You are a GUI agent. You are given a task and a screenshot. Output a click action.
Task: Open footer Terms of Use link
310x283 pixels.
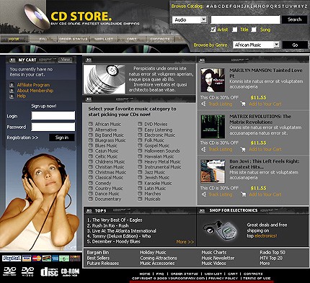pos(257,278)
